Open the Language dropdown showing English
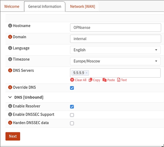This screenshot has width=164, height=147. (x=115, y=50)
